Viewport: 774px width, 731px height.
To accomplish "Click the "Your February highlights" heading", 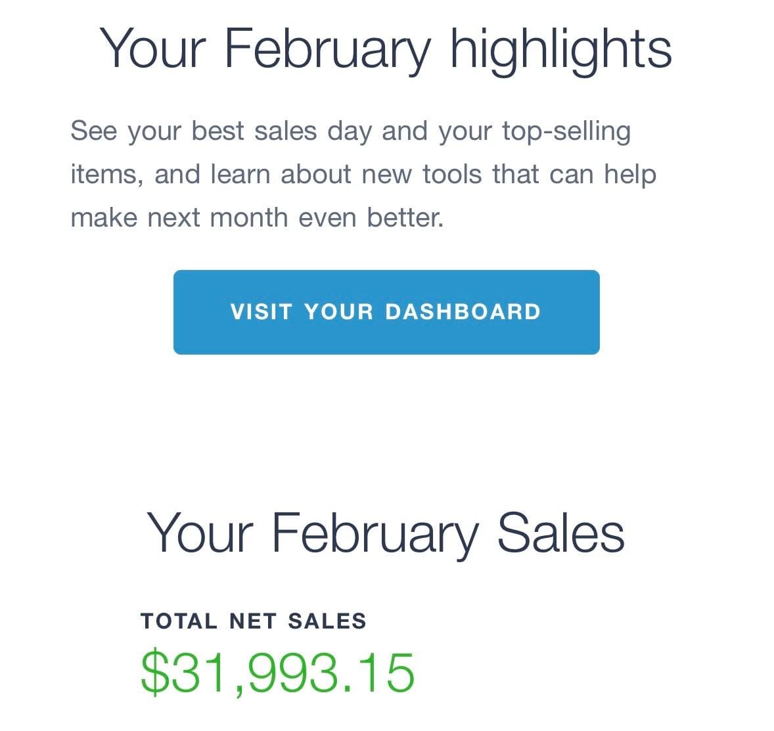I will click(x=386, y=48).
